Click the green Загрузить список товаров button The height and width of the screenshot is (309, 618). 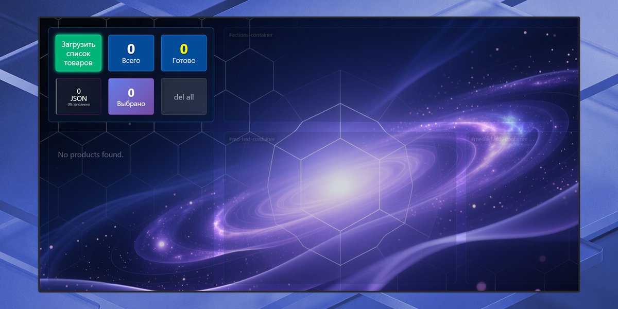tap(78, 53)
